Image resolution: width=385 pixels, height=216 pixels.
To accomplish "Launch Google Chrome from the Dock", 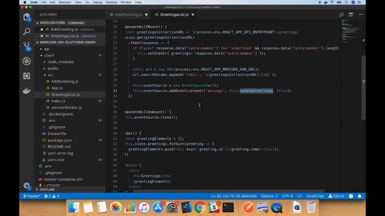I will [x=200, y=208].
